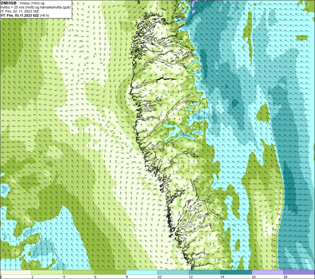
Task: Click the lavender 16–18 m/s legend swatch
Action: [267, 272]
